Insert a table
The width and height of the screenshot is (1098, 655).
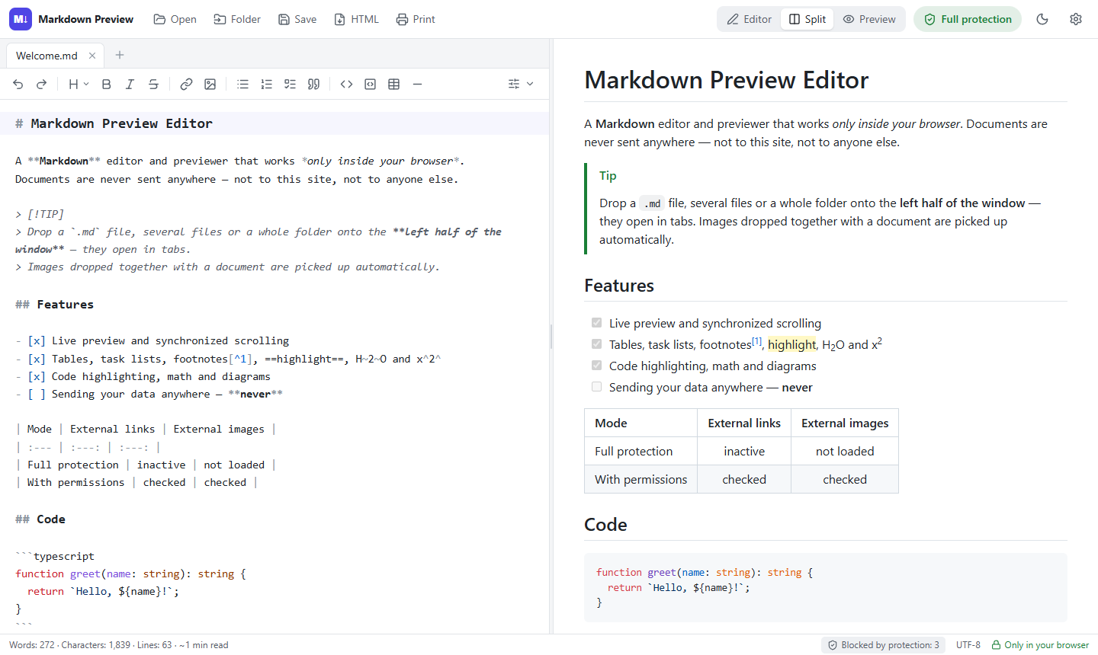coord(394,85)
